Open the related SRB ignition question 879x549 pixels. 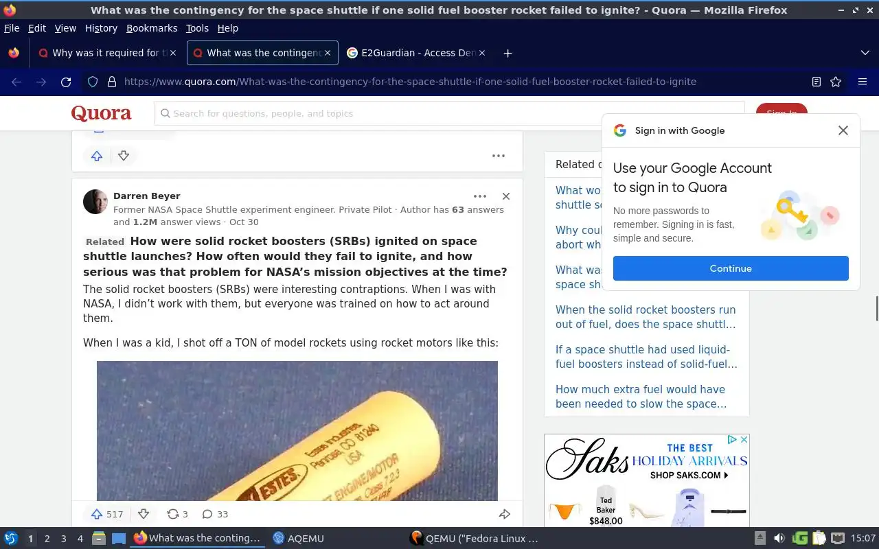(x=295, y=256)
